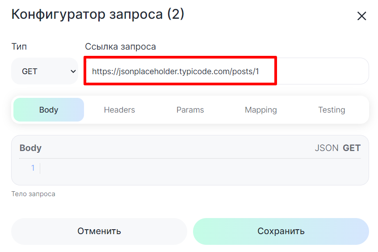Switch to the Body tab

49,110
